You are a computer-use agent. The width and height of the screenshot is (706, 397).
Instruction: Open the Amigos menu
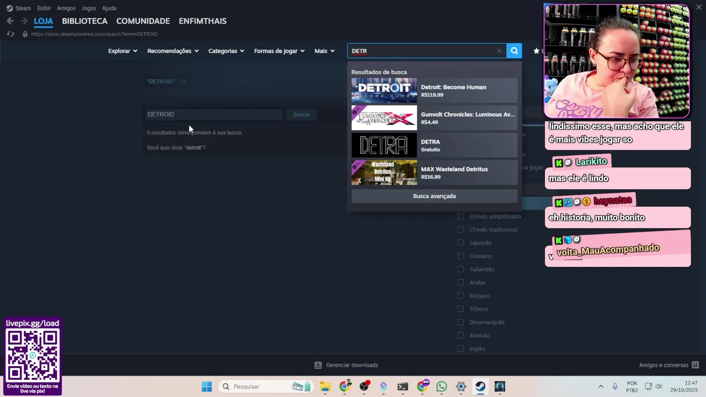coord(66,8)
